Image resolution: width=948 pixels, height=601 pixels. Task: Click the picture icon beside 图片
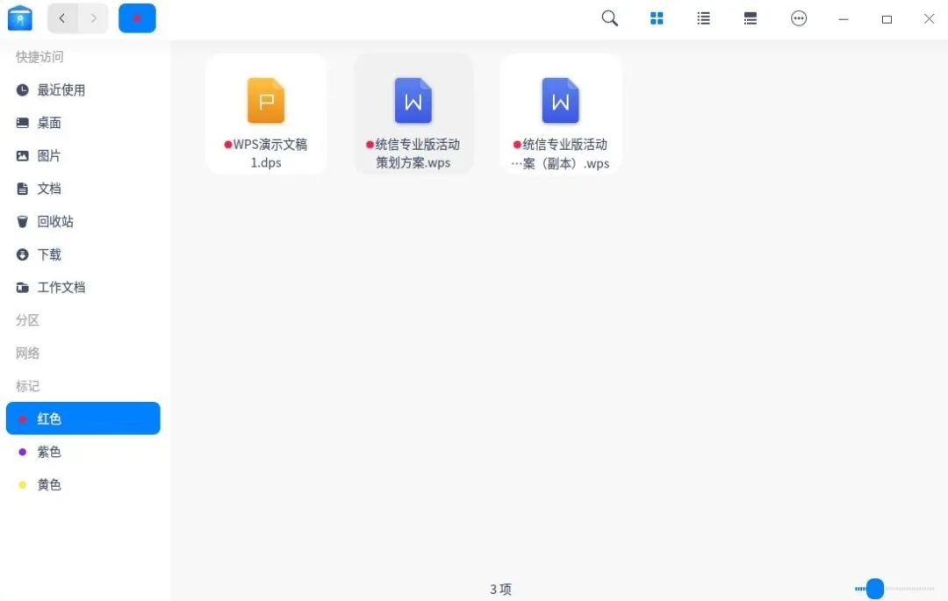22,156
